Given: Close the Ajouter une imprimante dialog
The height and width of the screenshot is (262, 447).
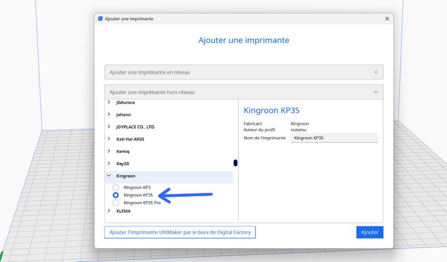Looking at the screenshot, I should tap(387, 18).
